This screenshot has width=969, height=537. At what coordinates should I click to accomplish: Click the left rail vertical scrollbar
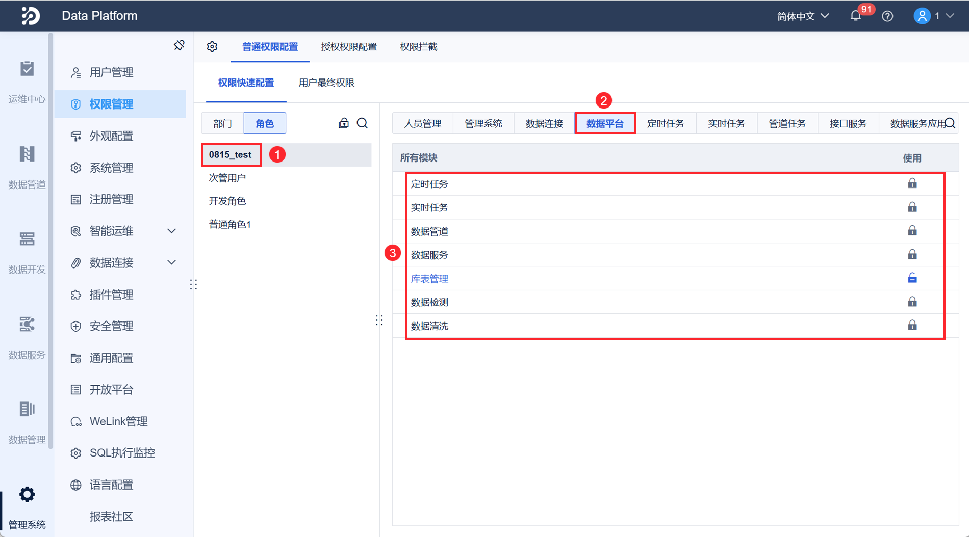pyautogui.click(x=50, y=240)
